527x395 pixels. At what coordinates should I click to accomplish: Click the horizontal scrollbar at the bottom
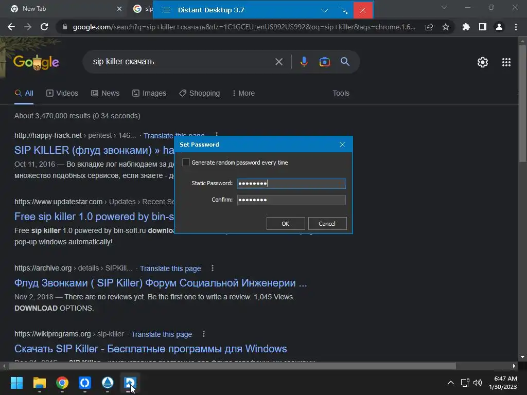click(x=232, y=366)
